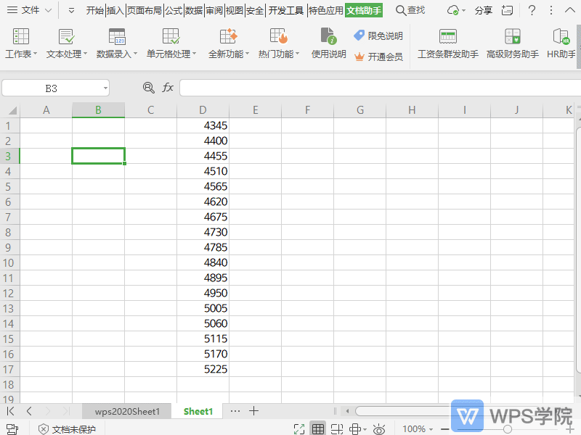
Task: Open the 全新功能 new features menu
Action: (x=228, y=43)
